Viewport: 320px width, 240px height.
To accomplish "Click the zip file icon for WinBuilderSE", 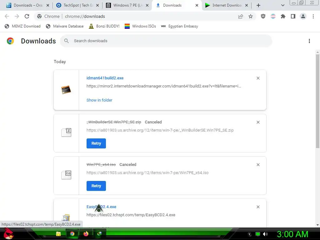I will click(x=66, y=132).
